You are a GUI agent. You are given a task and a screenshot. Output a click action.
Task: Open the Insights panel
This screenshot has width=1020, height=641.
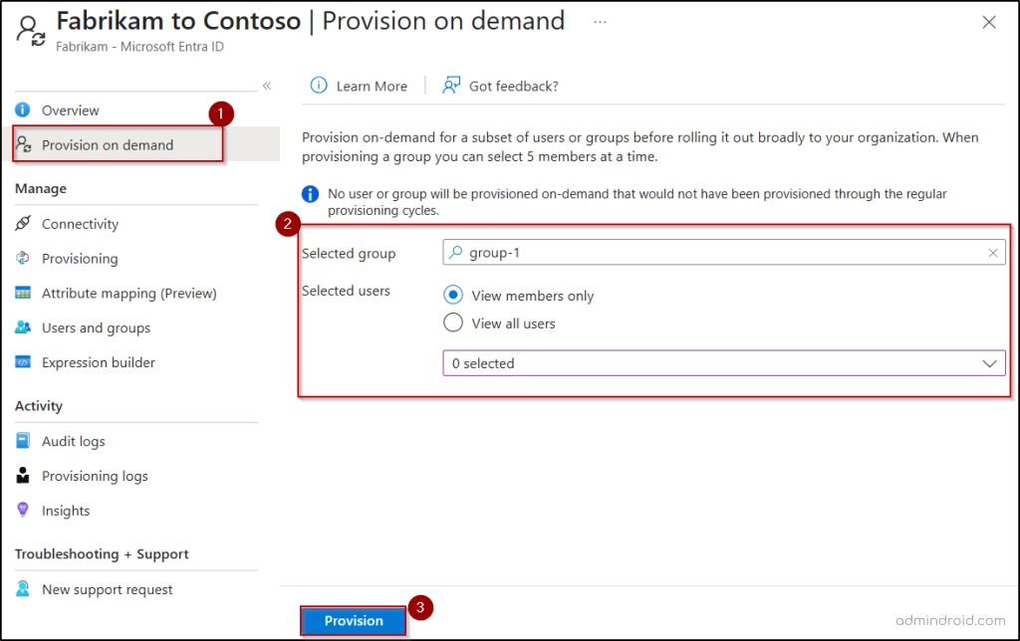click(x=70, y=510)
